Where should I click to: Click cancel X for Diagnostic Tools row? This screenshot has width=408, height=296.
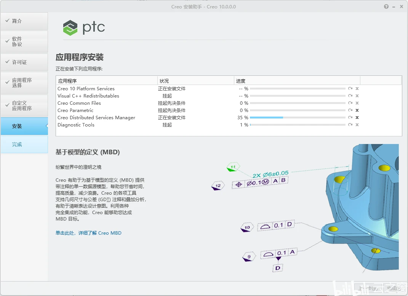[x=357, y=125]
